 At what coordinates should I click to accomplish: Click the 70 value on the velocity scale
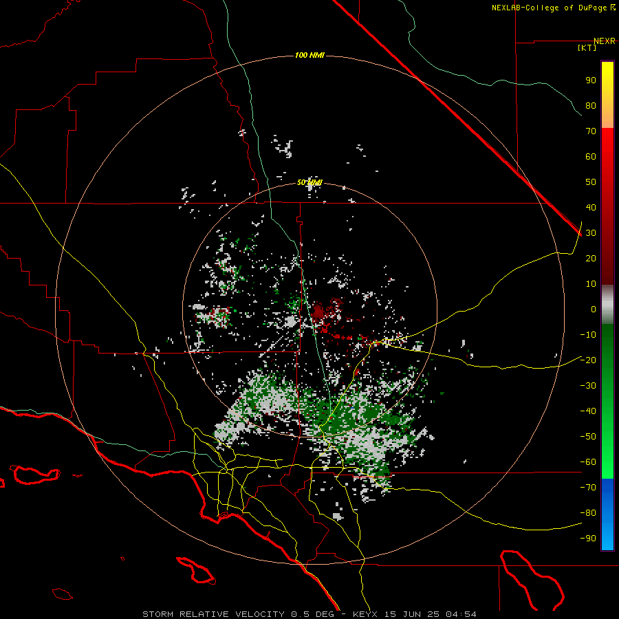[591, 131]
